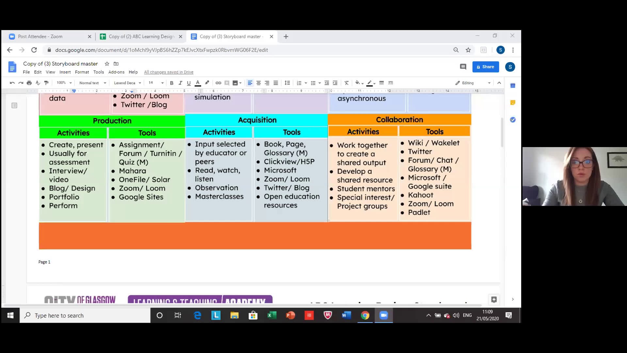The height and width of the screenshot is (353, 627).
Task: Click clear formatting icon
Action: (346, 83)
